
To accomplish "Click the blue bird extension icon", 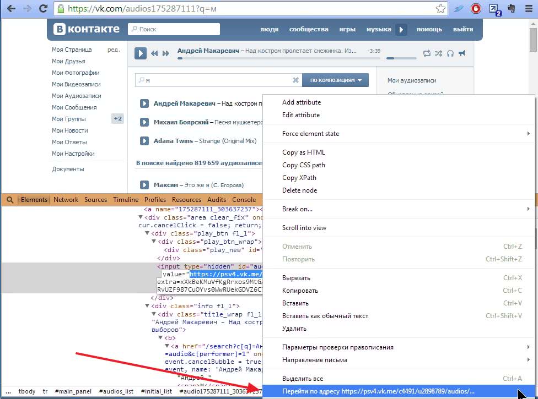I will click(x=459, y=9).
